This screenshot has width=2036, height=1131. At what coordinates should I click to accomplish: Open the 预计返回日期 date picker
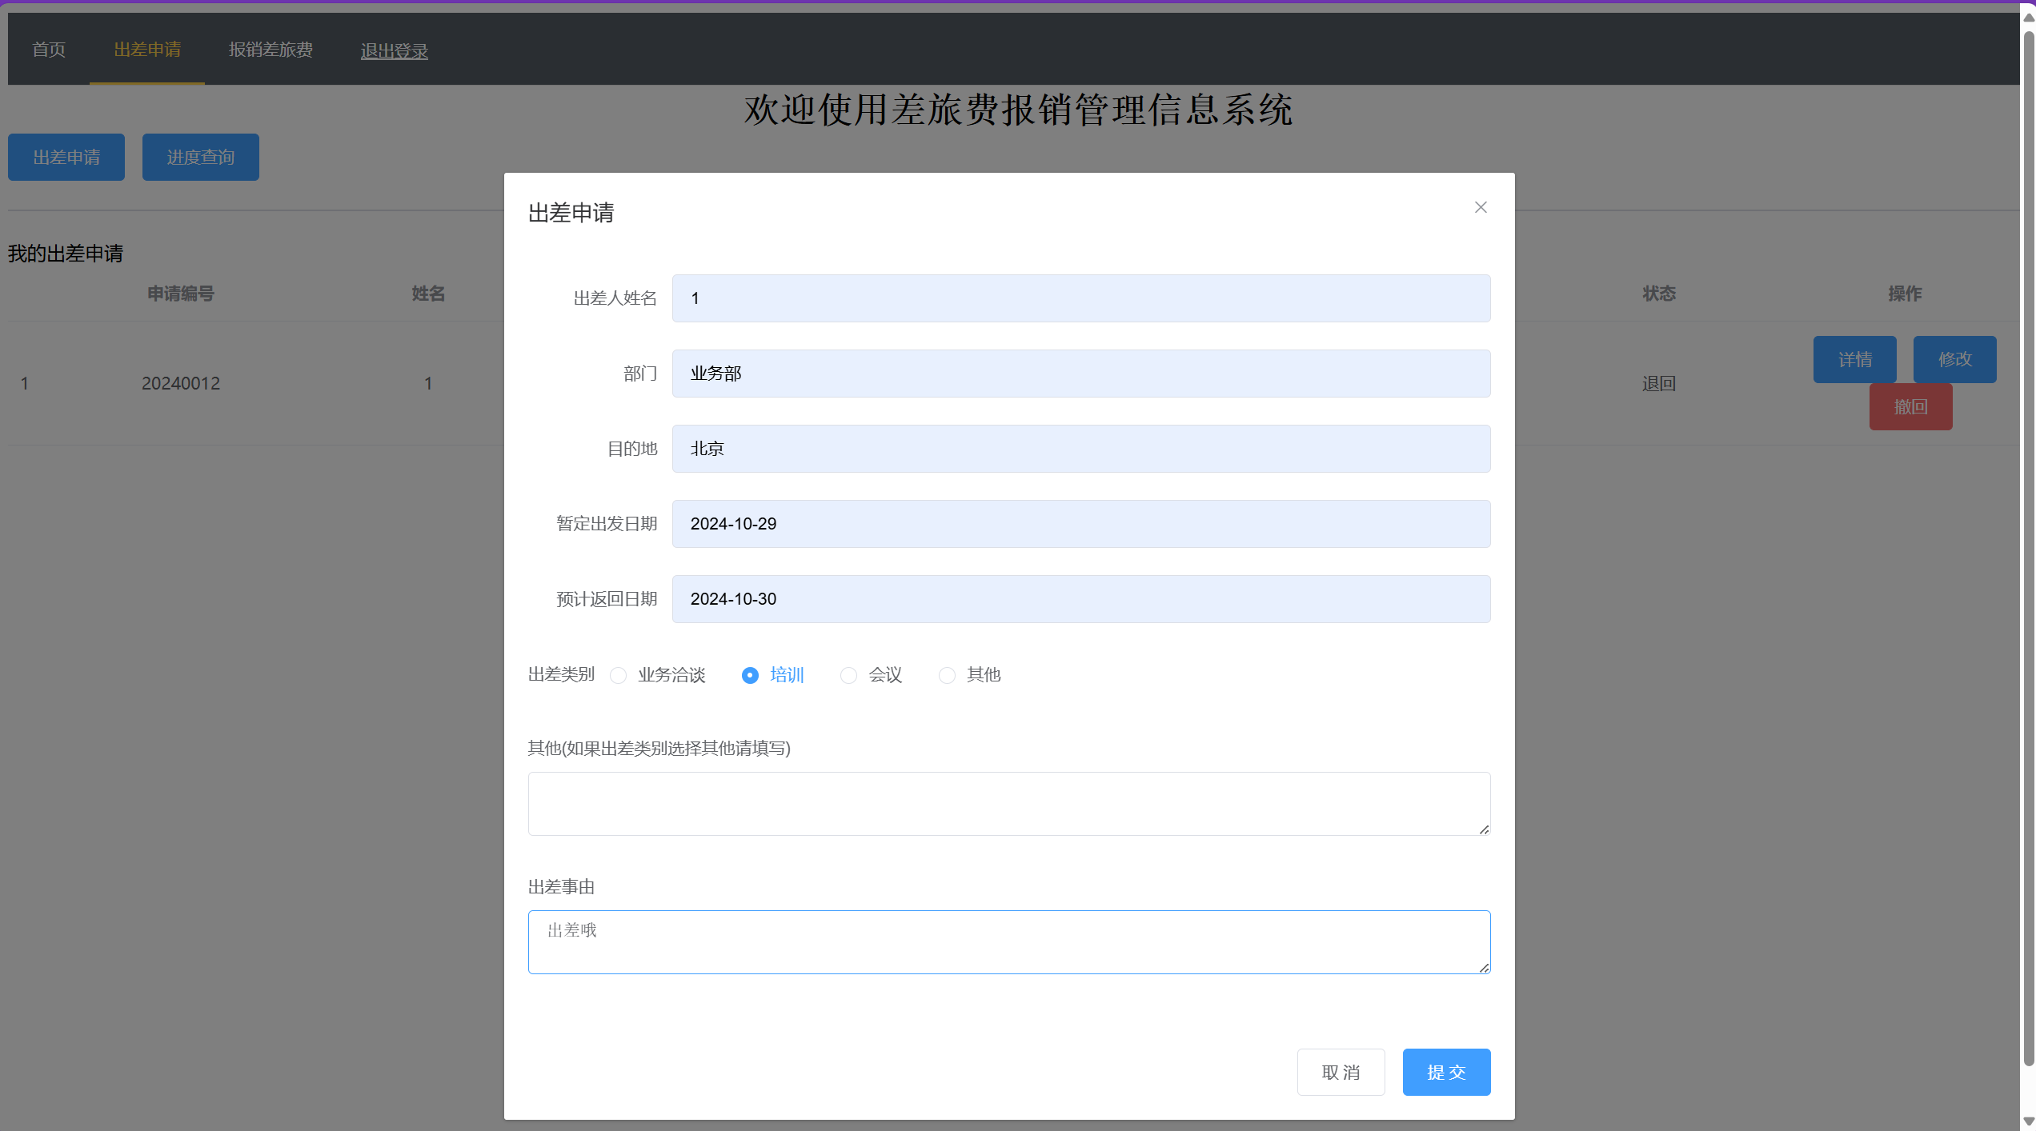tap(1080, 599)
